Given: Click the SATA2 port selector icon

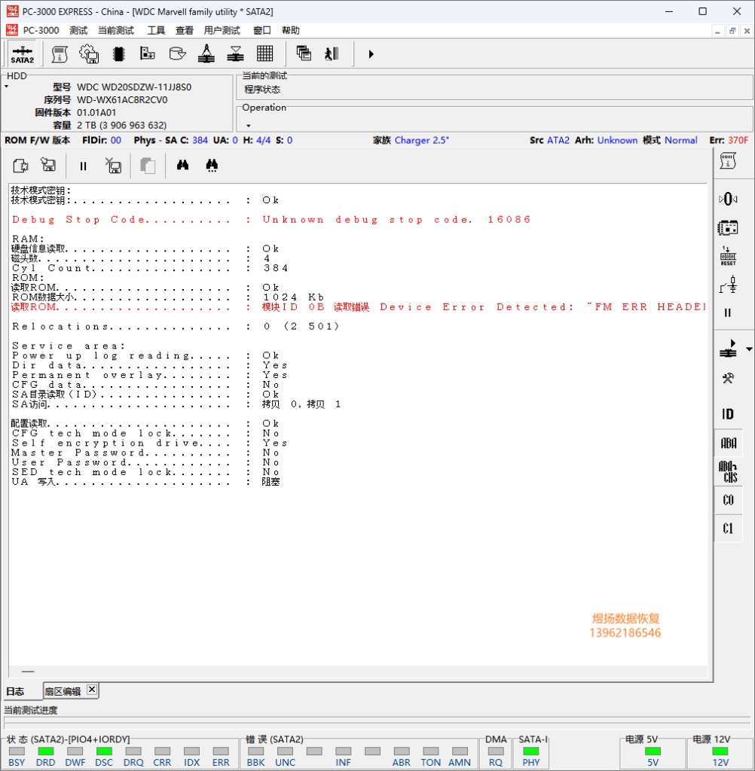Looking at the screenshot, I should pyautogui.click(x=22, y=54).
